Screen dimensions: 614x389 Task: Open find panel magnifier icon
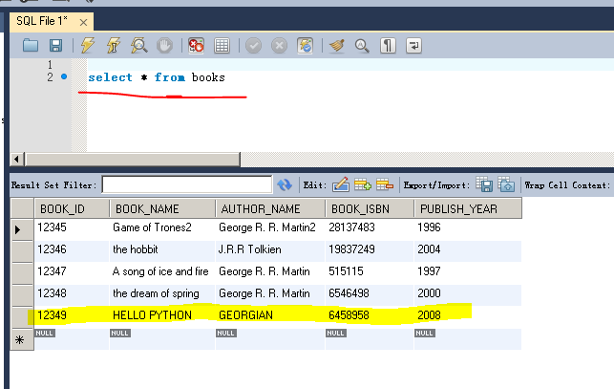[x=362, y=46]
